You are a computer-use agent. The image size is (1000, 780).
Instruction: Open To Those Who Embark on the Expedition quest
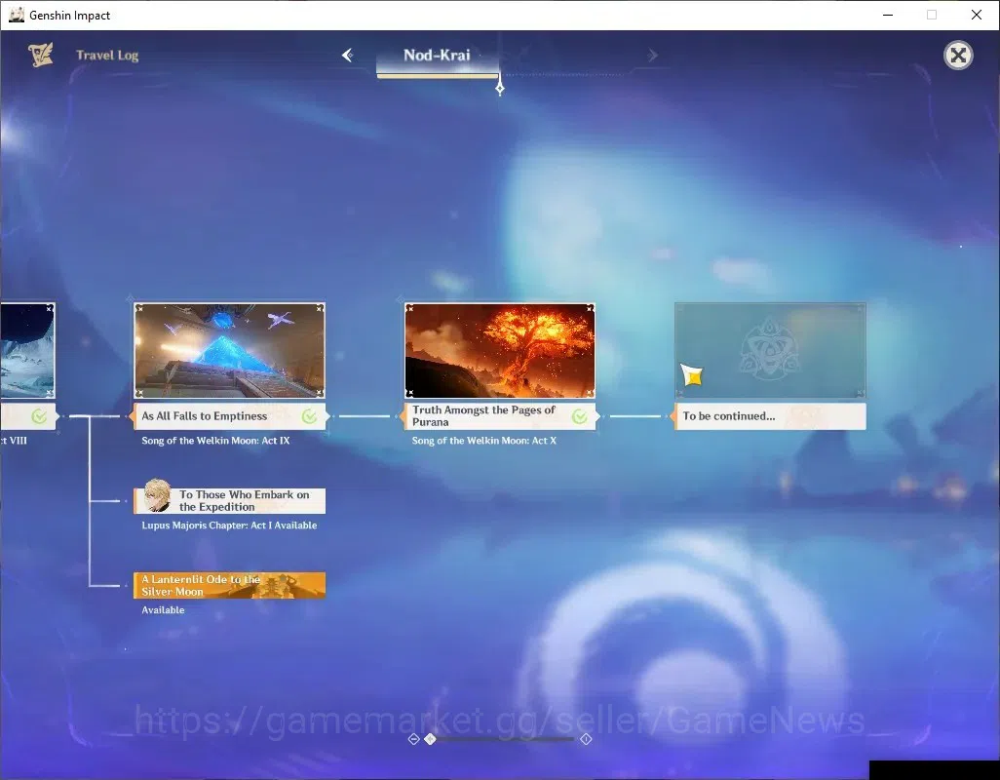(230, 500)
